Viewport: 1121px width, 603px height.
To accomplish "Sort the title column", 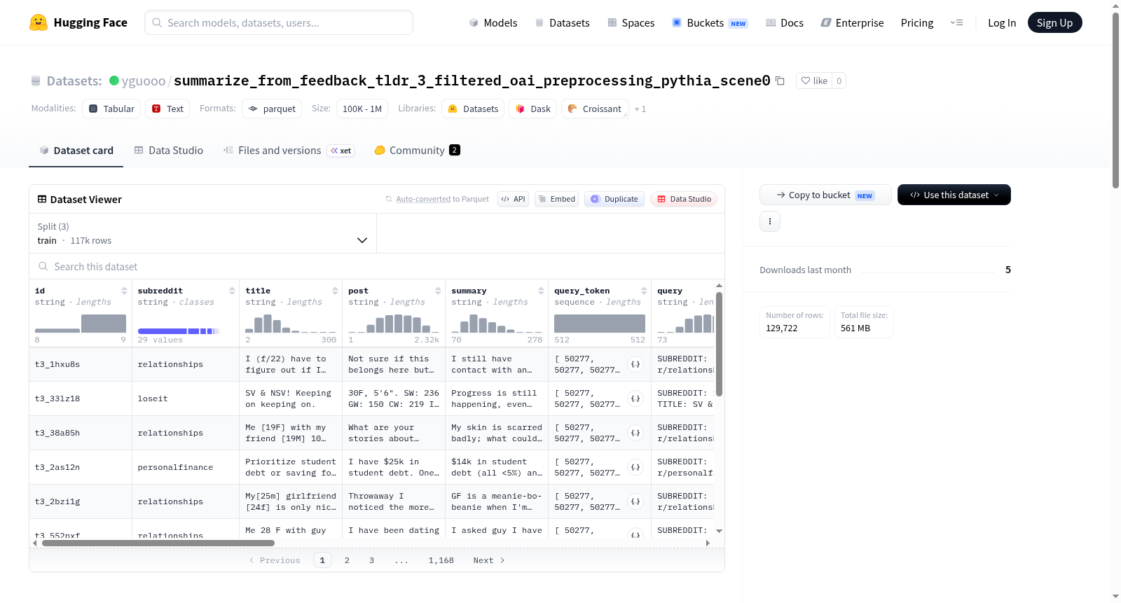I will click(335, 291).
